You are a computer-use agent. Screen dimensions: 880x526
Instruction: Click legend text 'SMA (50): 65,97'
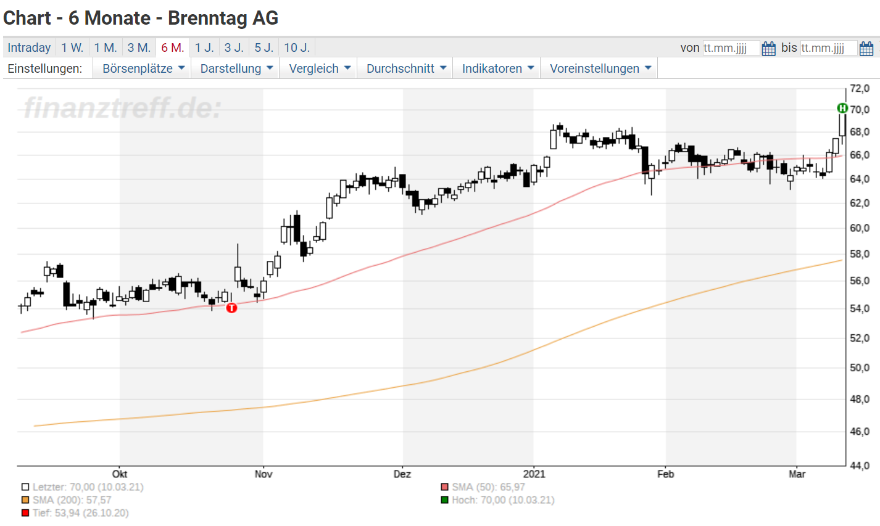tap(489, 487)
